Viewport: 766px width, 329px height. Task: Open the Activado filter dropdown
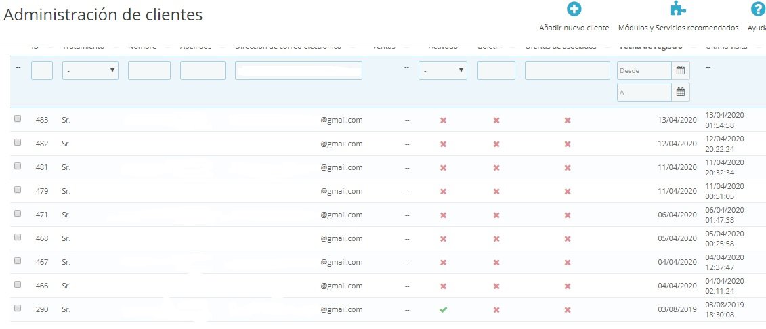(442, 70)
